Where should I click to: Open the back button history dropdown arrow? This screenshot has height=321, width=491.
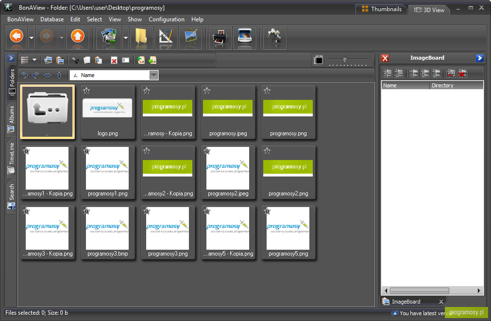pyautogui.click(x=31, y=38)
